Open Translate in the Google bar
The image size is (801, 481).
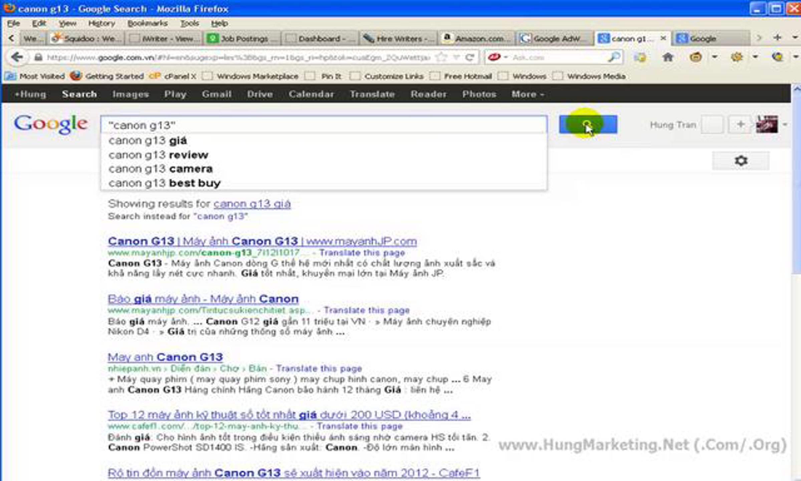(372, 94)
